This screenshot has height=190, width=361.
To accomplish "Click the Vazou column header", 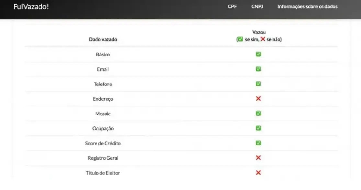I will click(x=259, y=32).
